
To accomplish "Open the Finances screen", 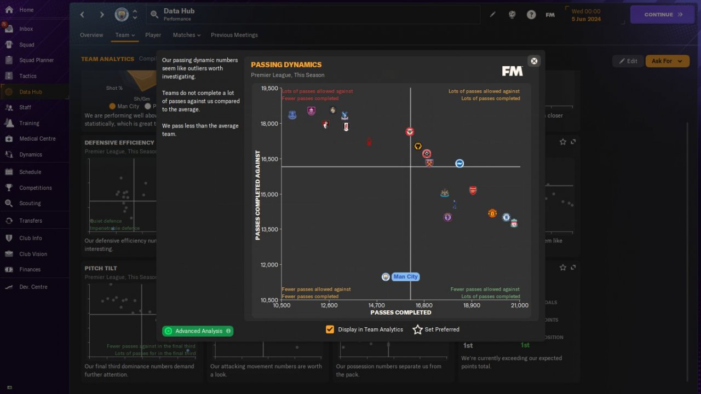I will pos(30,269).
